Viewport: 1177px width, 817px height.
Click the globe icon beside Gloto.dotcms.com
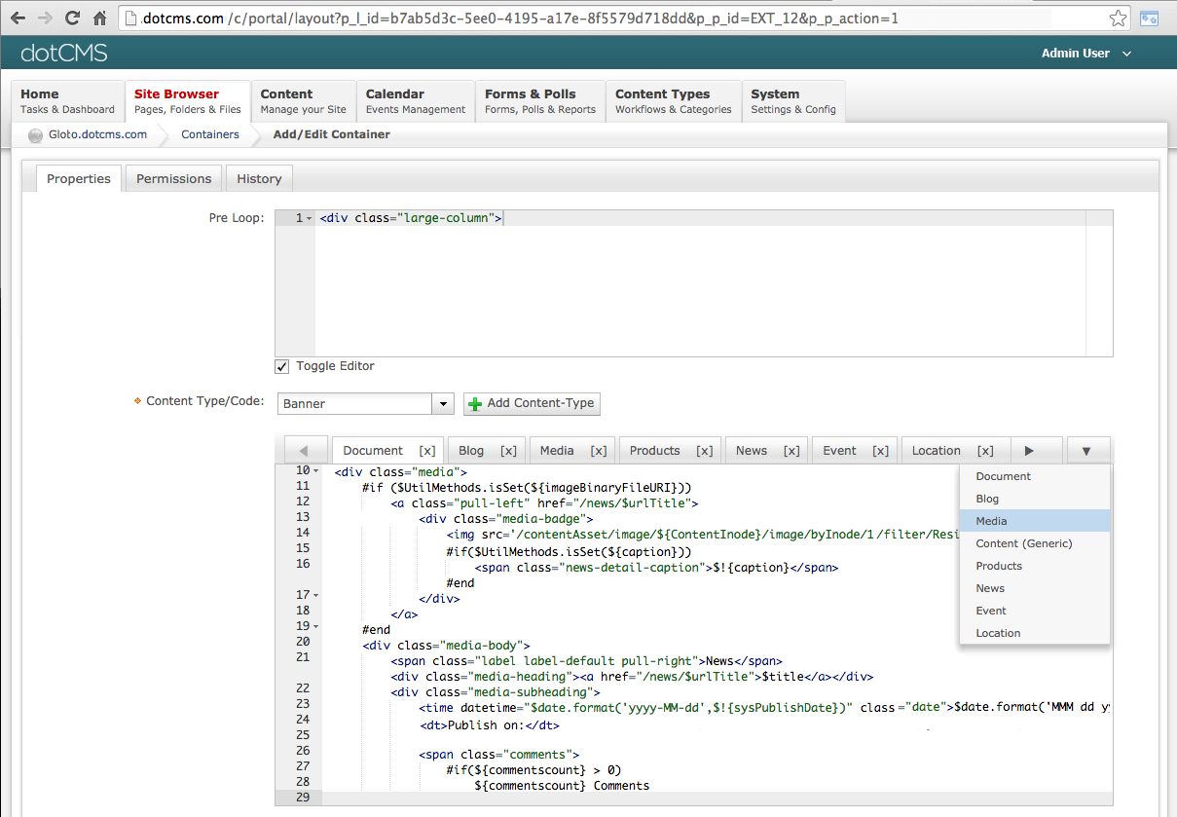click(x=36, y=135)
